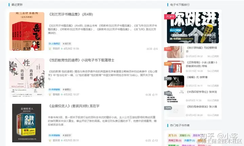244x146 pixels.
Task: Click the TOP6 placeholder thumbnail
Action: click(176, 111)
